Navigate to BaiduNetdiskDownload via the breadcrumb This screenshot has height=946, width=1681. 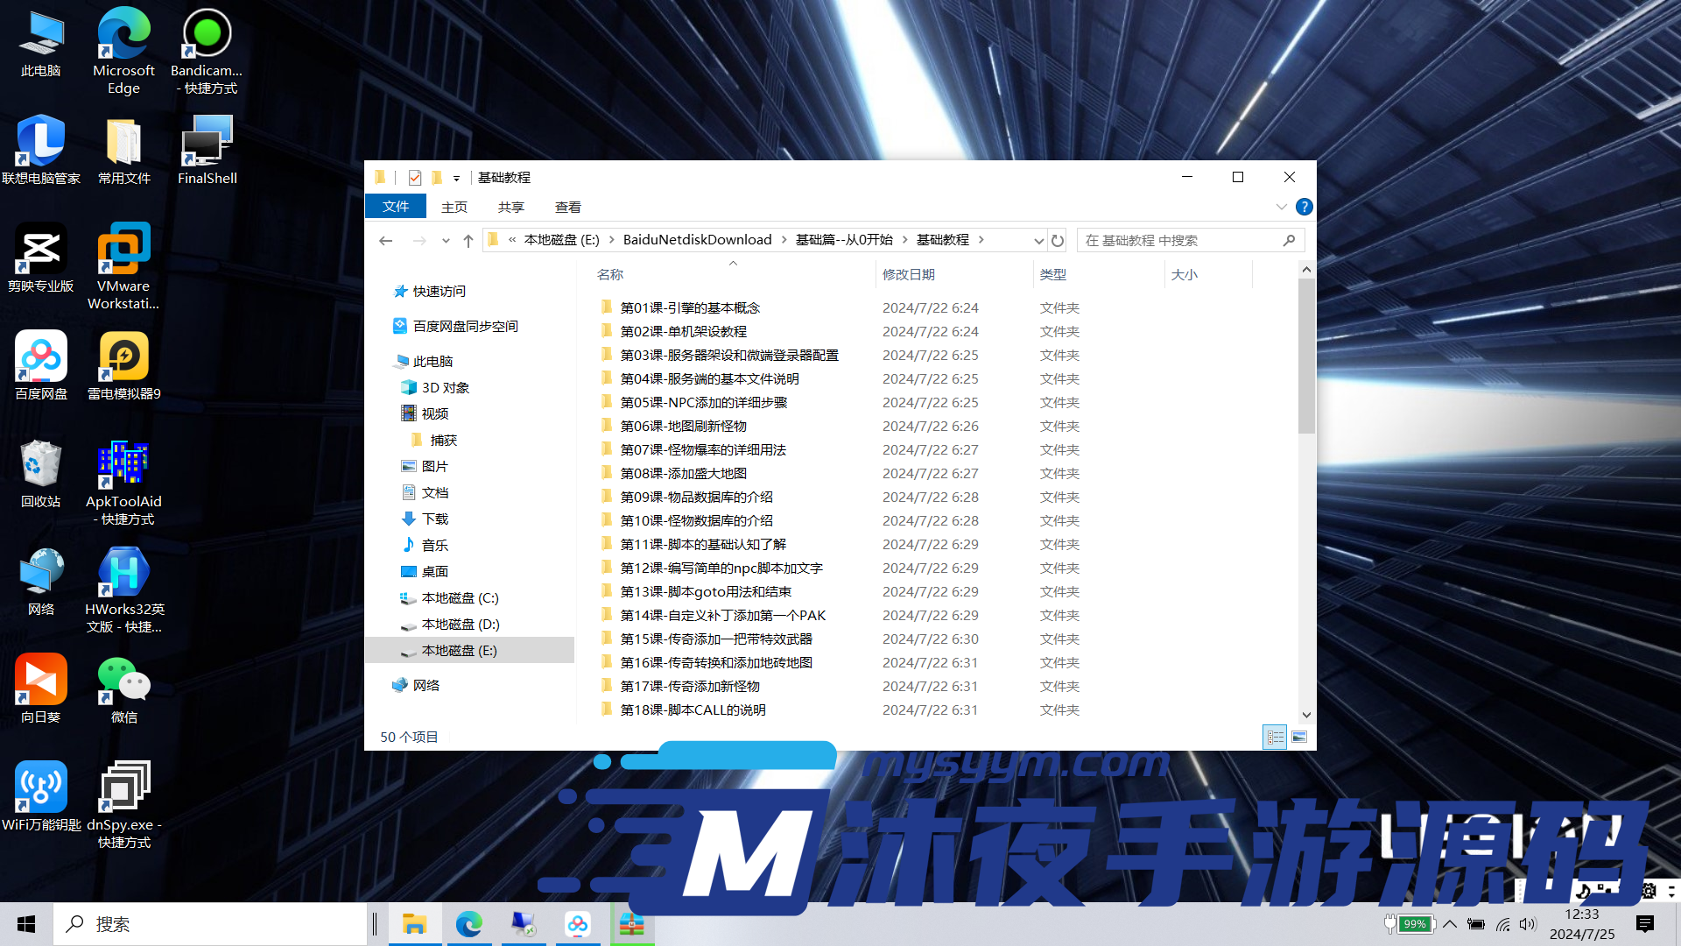tap(697, 239)
